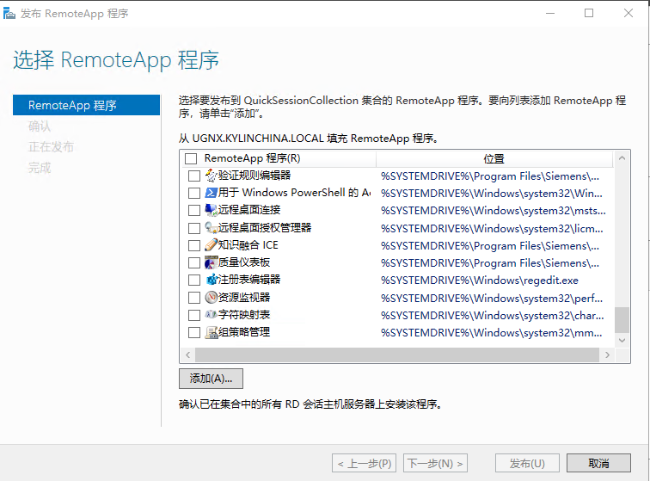Click the system32\perf... location path
This screenshot has width=650, height=481.
[492, 299]
